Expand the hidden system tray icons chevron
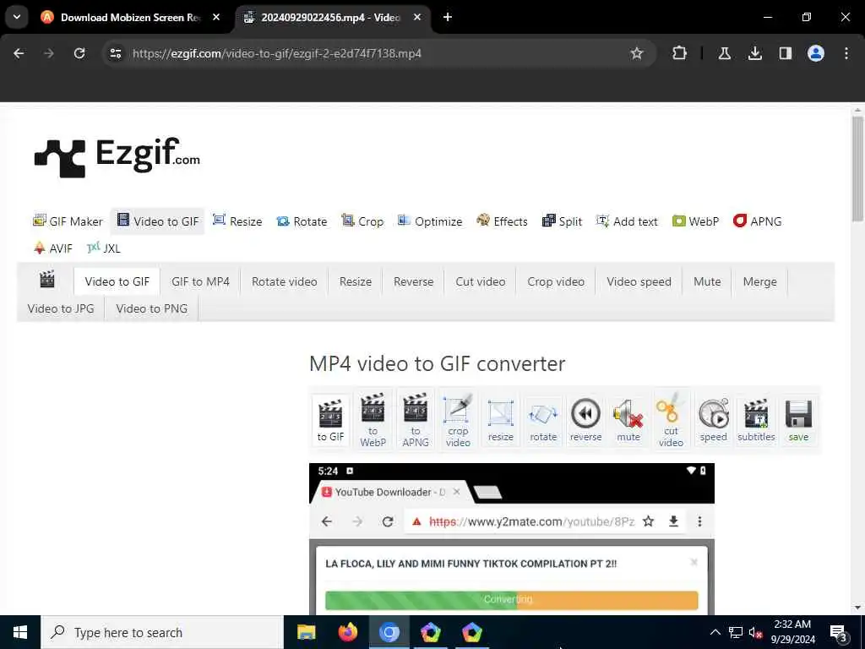 point(715,632)
